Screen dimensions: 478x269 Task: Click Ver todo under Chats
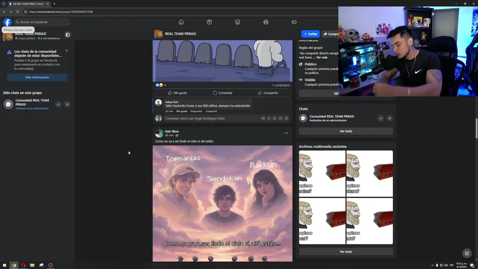pos(346,131)
